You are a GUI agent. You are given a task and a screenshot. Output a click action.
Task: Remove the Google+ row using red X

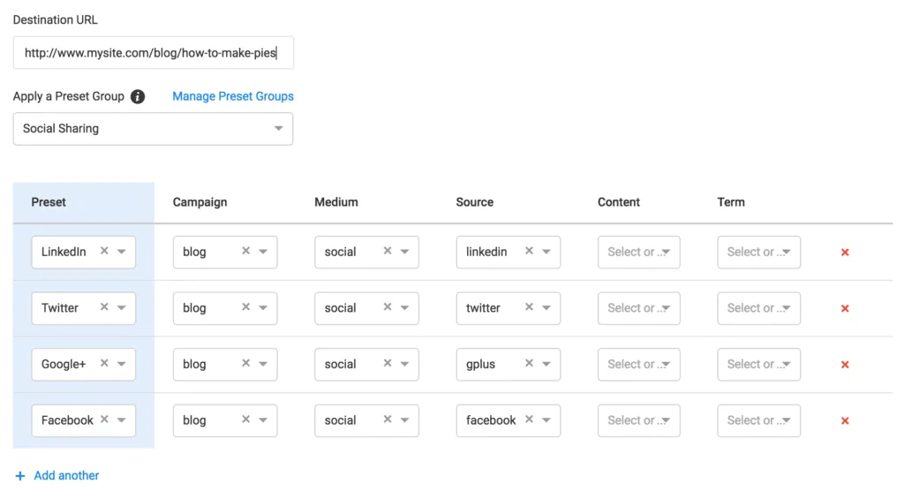point(845,365)
